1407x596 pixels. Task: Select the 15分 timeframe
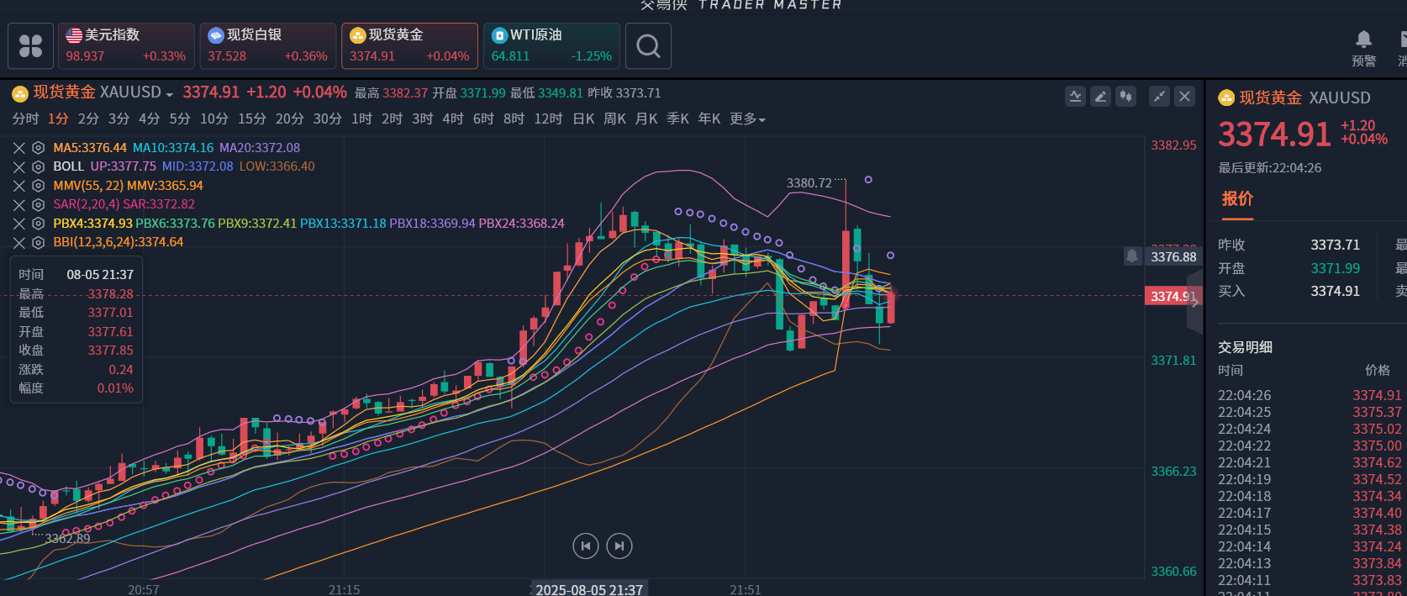(251, 119)
